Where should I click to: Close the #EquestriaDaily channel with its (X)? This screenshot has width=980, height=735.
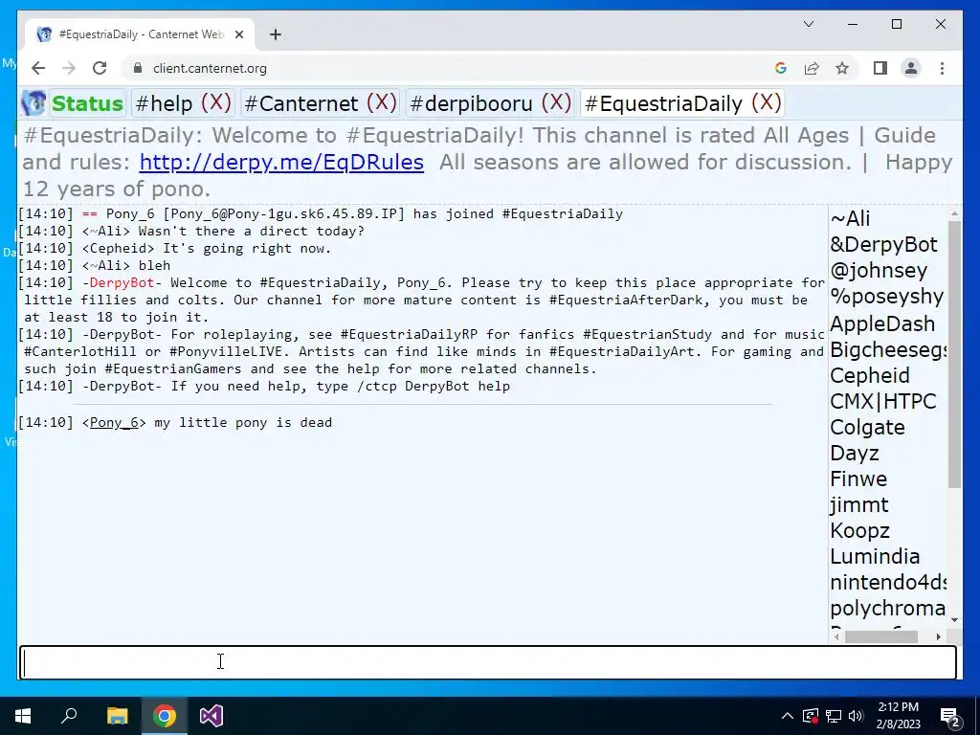767,101
